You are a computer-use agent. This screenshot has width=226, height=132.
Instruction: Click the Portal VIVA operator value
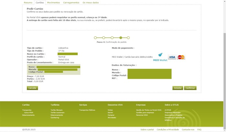(64, 60)
